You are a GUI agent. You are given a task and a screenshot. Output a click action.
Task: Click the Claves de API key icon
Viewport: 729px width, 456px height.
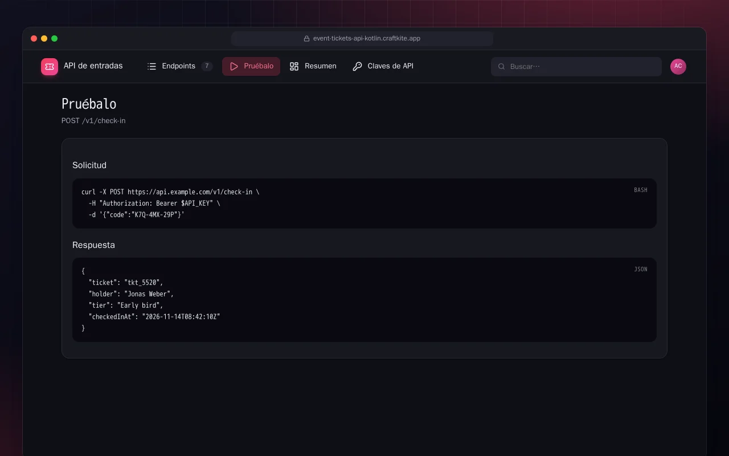click(357, 66)
